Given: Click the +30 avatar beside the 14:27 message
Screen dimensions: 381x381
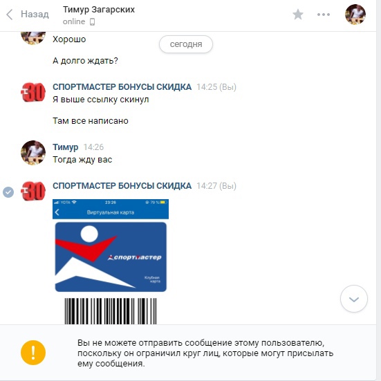Looking at the screenshot, I should tap(33, 192).
